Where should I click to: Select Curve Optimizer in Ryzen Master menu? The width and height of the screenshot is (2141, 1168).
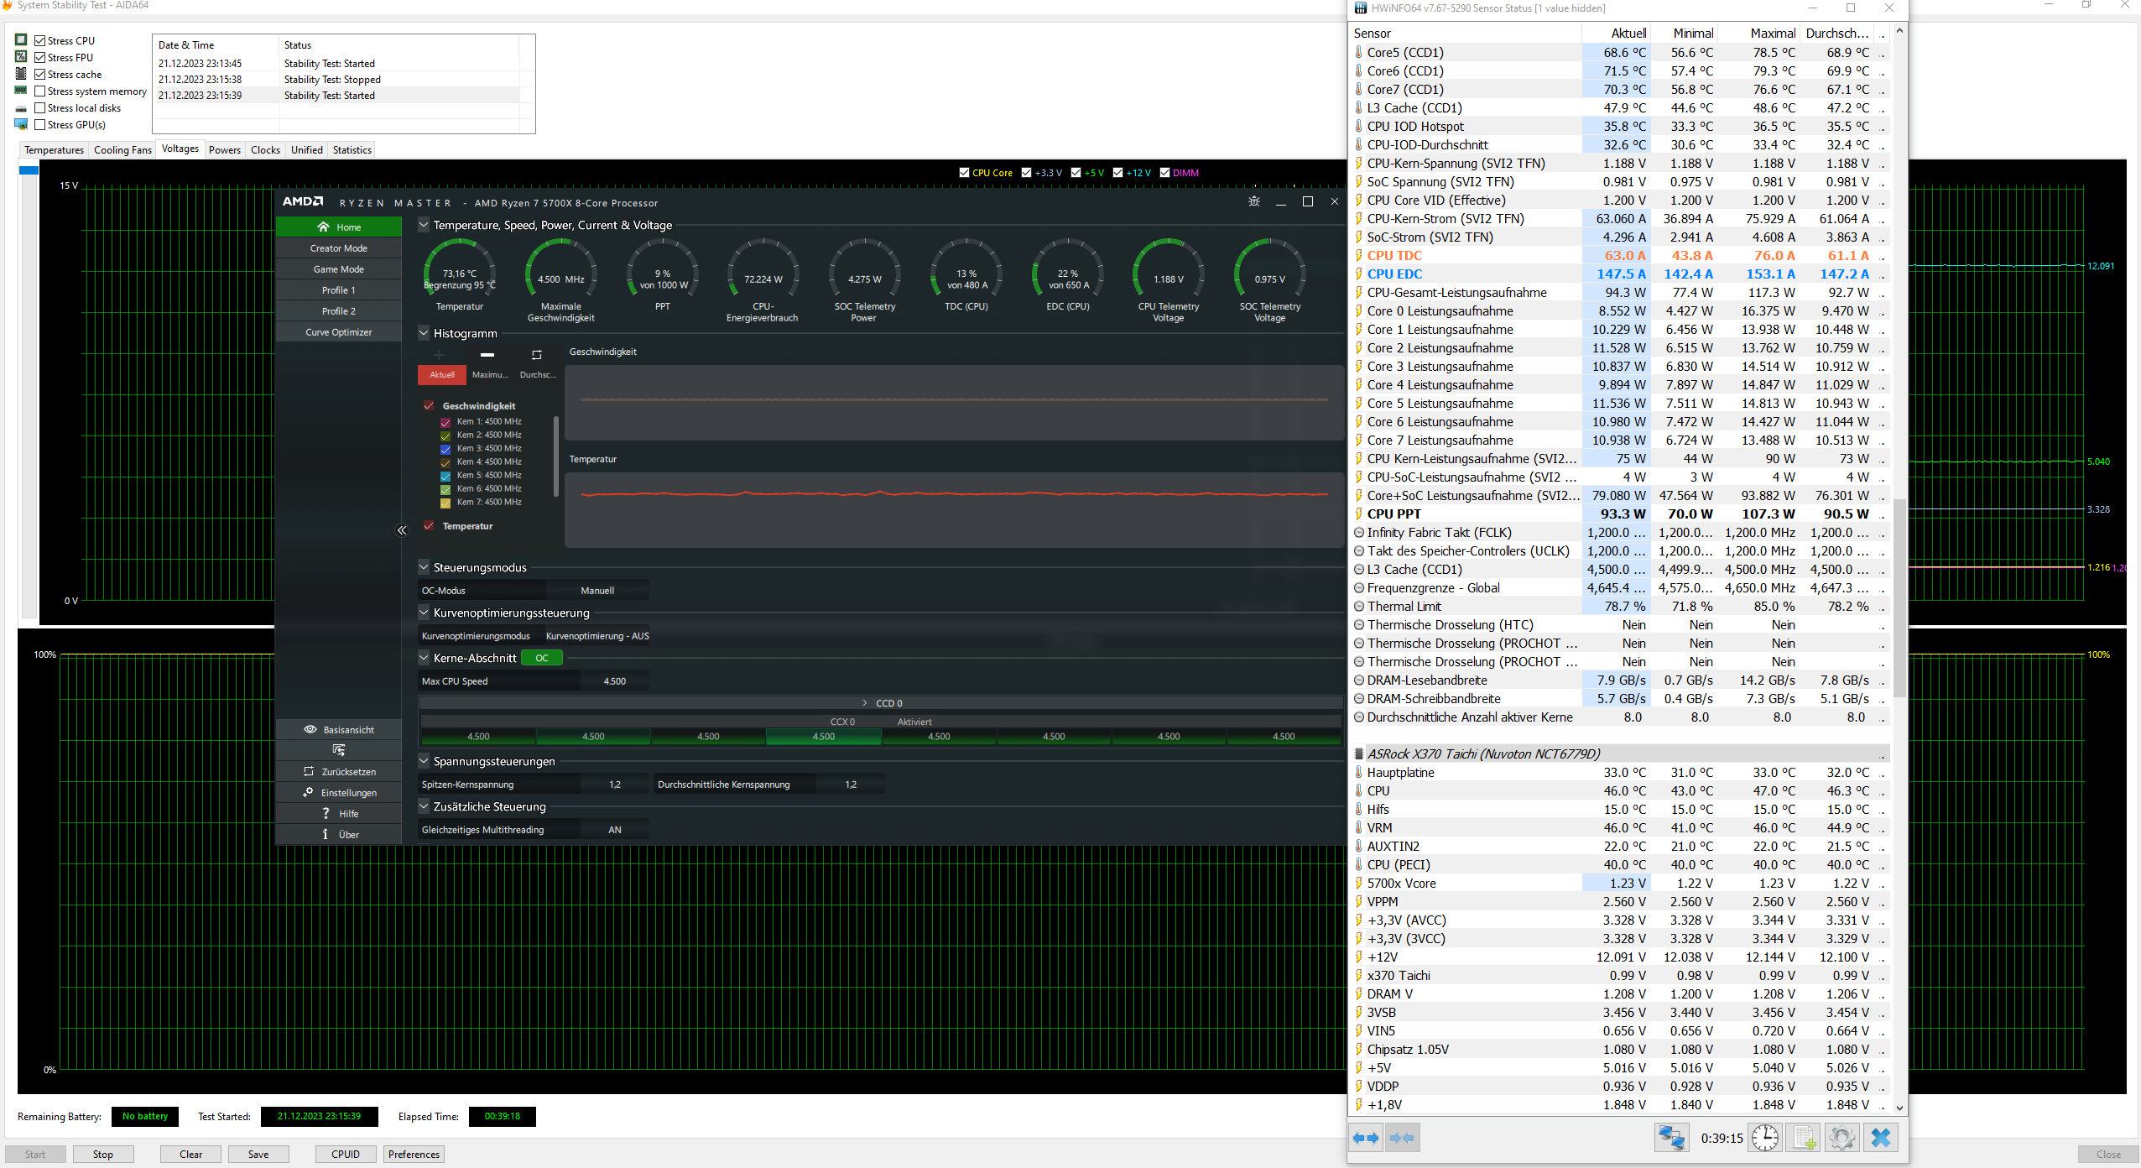339,331
